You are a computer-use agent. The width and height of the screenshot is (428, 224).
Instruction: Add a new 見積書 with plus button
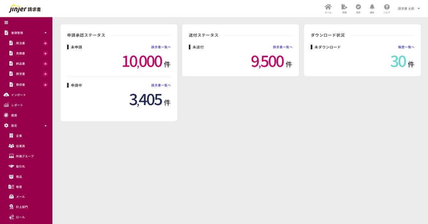pos(45,54)
